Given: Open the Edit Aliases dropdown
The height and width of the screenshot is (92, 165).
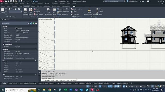Looking at the screenshot, I should tap(44, 14).
